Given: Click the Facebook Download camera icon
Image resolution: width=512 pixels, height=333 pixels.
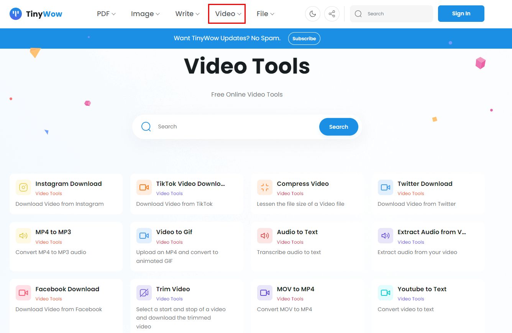Looking at the screenshot, I should (23, 293).
